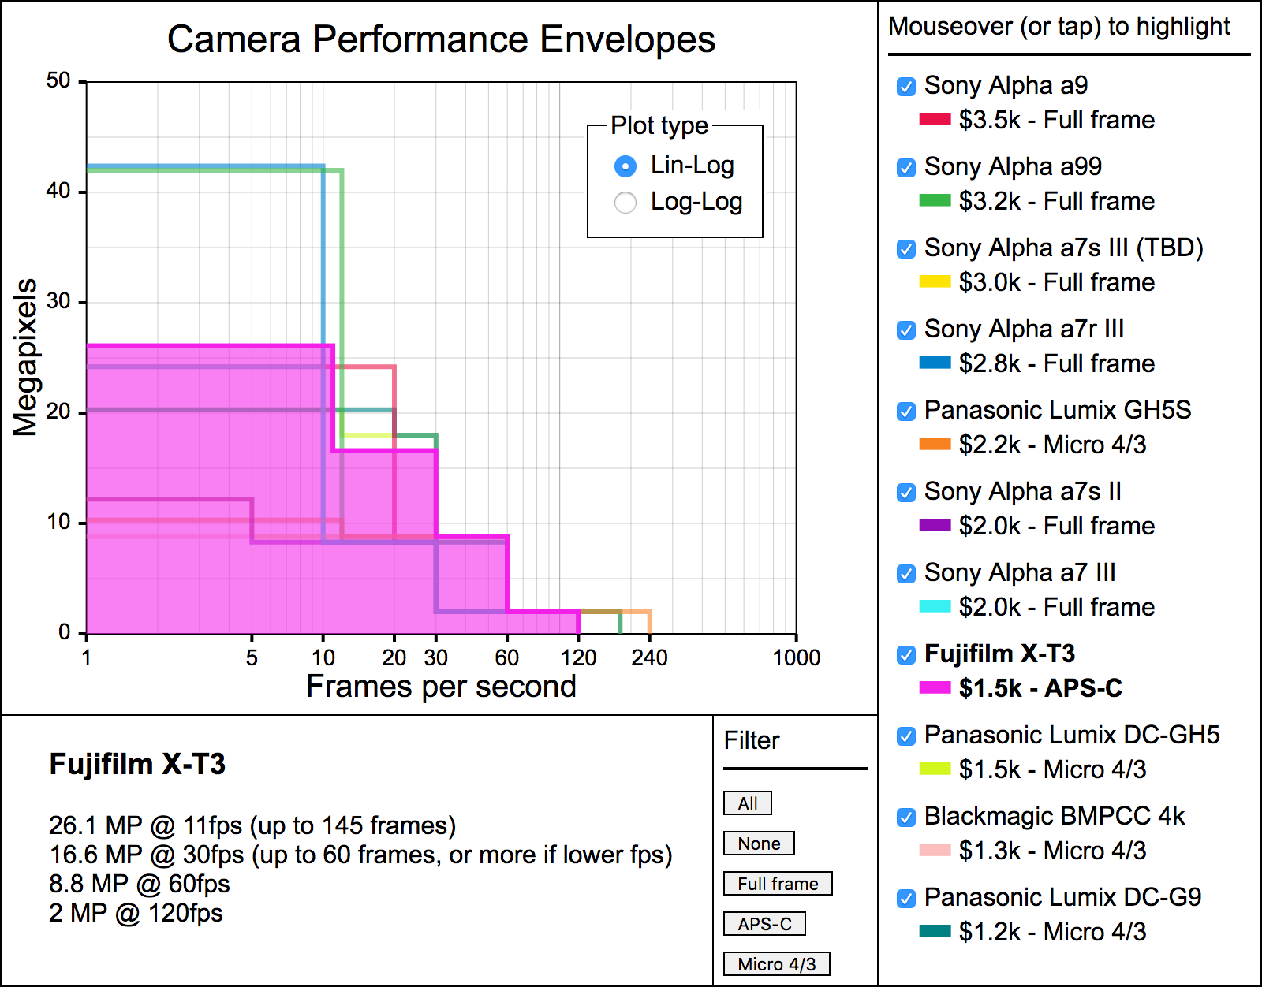Toggle the Sony Alpha a99 checkbox
The width and height of the screenshot is (1262, 987).
pos(906,167)
